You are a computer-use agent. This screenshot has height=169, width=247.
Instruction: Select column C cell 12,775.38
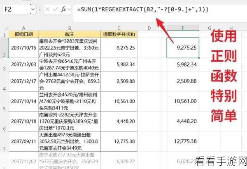pos(119,141)
